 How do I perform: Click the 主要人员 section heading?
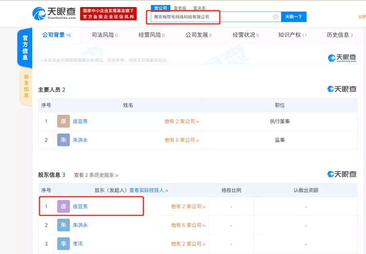pos(52,90)
